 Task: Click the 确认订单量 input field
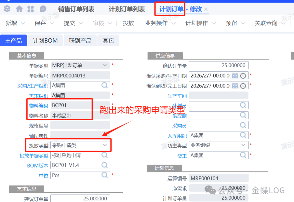pyautogui.click(x=218, y=65)
